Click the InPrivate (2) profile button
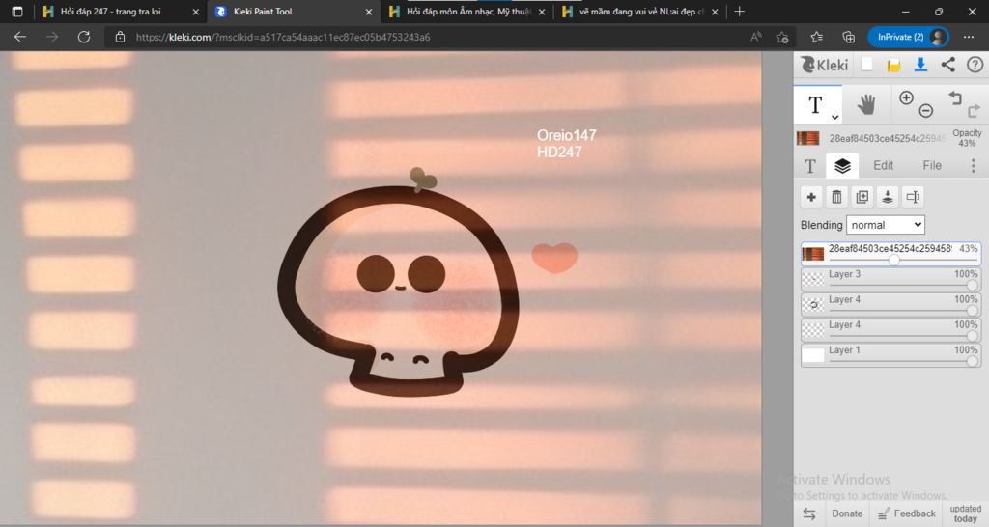The height and width of the screenshot is (527, 989). [908, 38]
